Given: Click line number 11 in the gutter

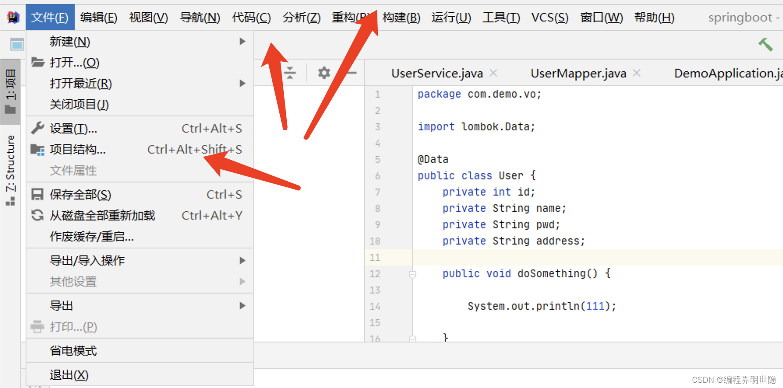Looking at the screenshot, I should pyautogui.click(x=375, y=257).
